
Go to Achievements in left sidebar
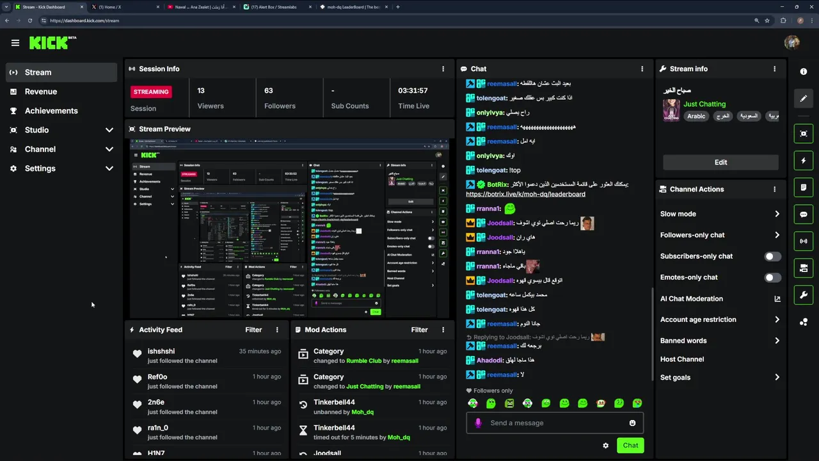[x=62, y=111]
